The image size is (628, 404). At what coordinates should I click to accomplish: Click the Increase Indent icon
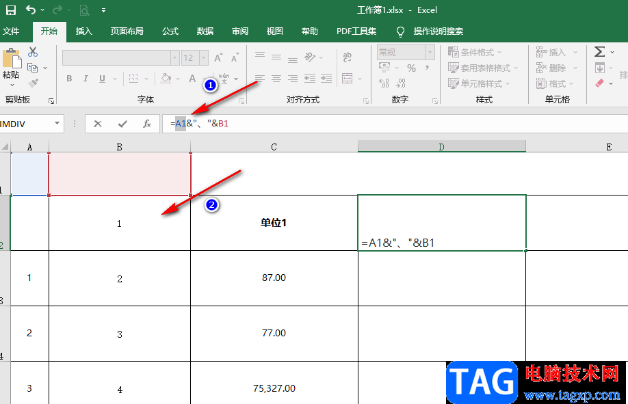coord(326,79)
